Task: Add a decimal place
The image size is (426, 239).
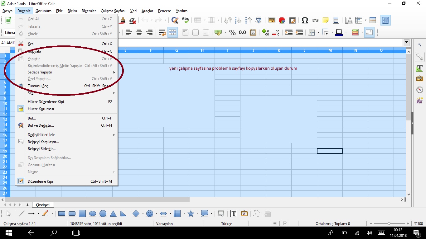Action: pos(266,32)
